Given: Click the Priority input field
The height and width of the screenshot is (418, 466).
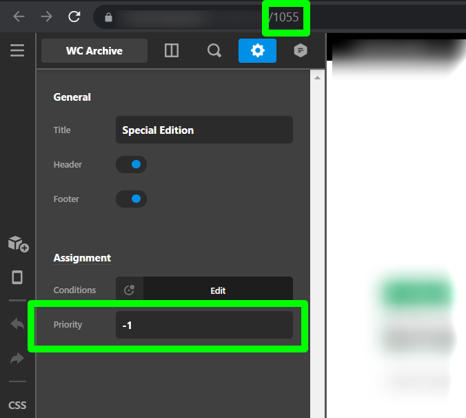Looking at the screenshot, I should pyautogui.click(x=204, y=325).
